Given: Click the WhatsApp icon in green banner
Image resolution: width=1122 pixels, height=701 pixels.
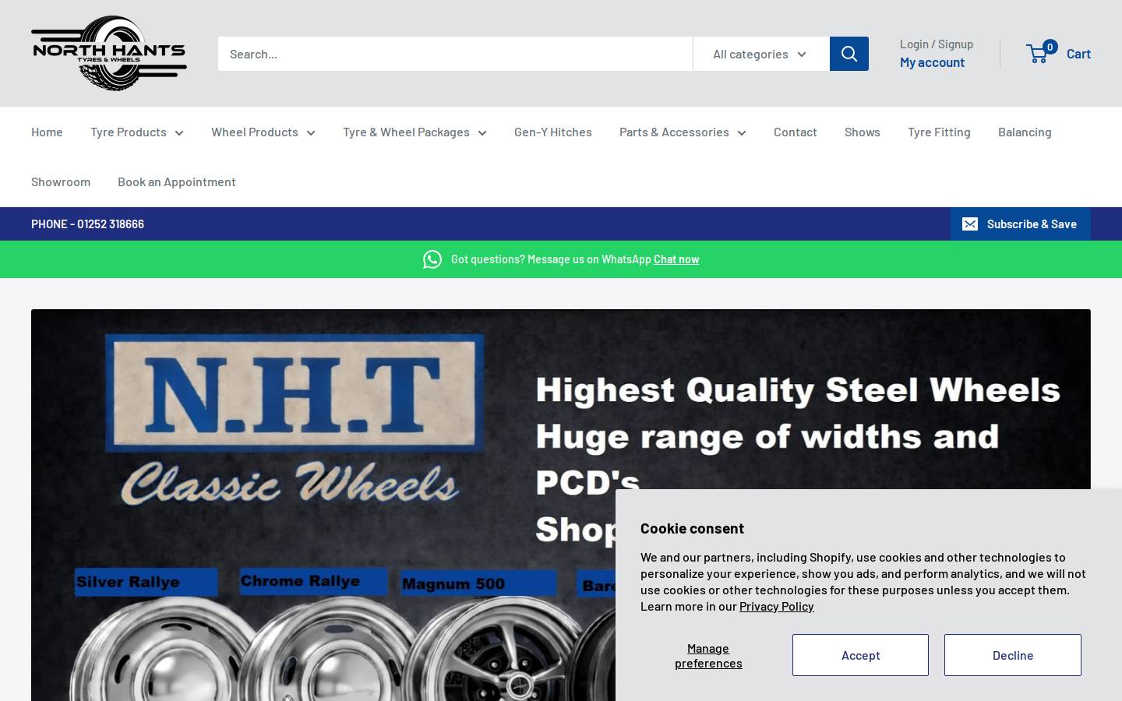Looking at the screenshot, I should [x=432, y=259].
